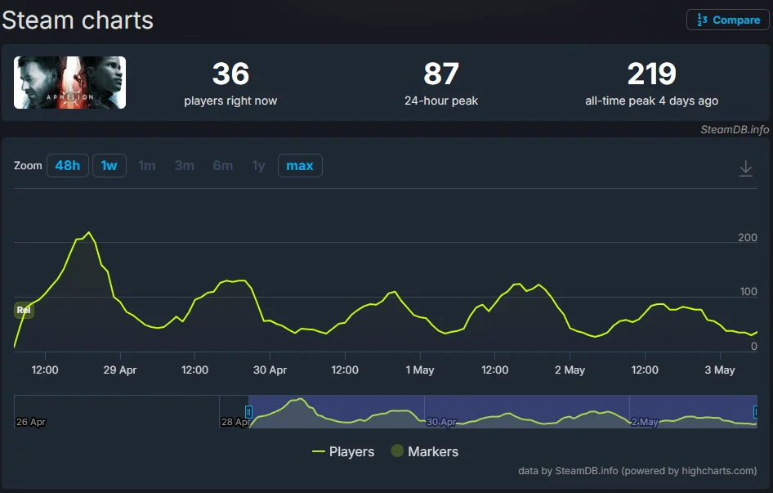Screen dimensions: 773x493
Task: Click the Aphelion game cover thumbnail
Action: coord(69,83)
